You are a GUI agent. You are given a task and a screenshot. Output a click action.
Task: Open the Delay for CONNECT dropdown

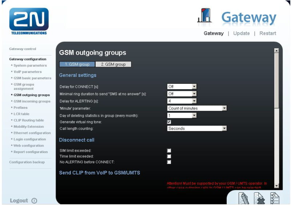click(182, 87)
